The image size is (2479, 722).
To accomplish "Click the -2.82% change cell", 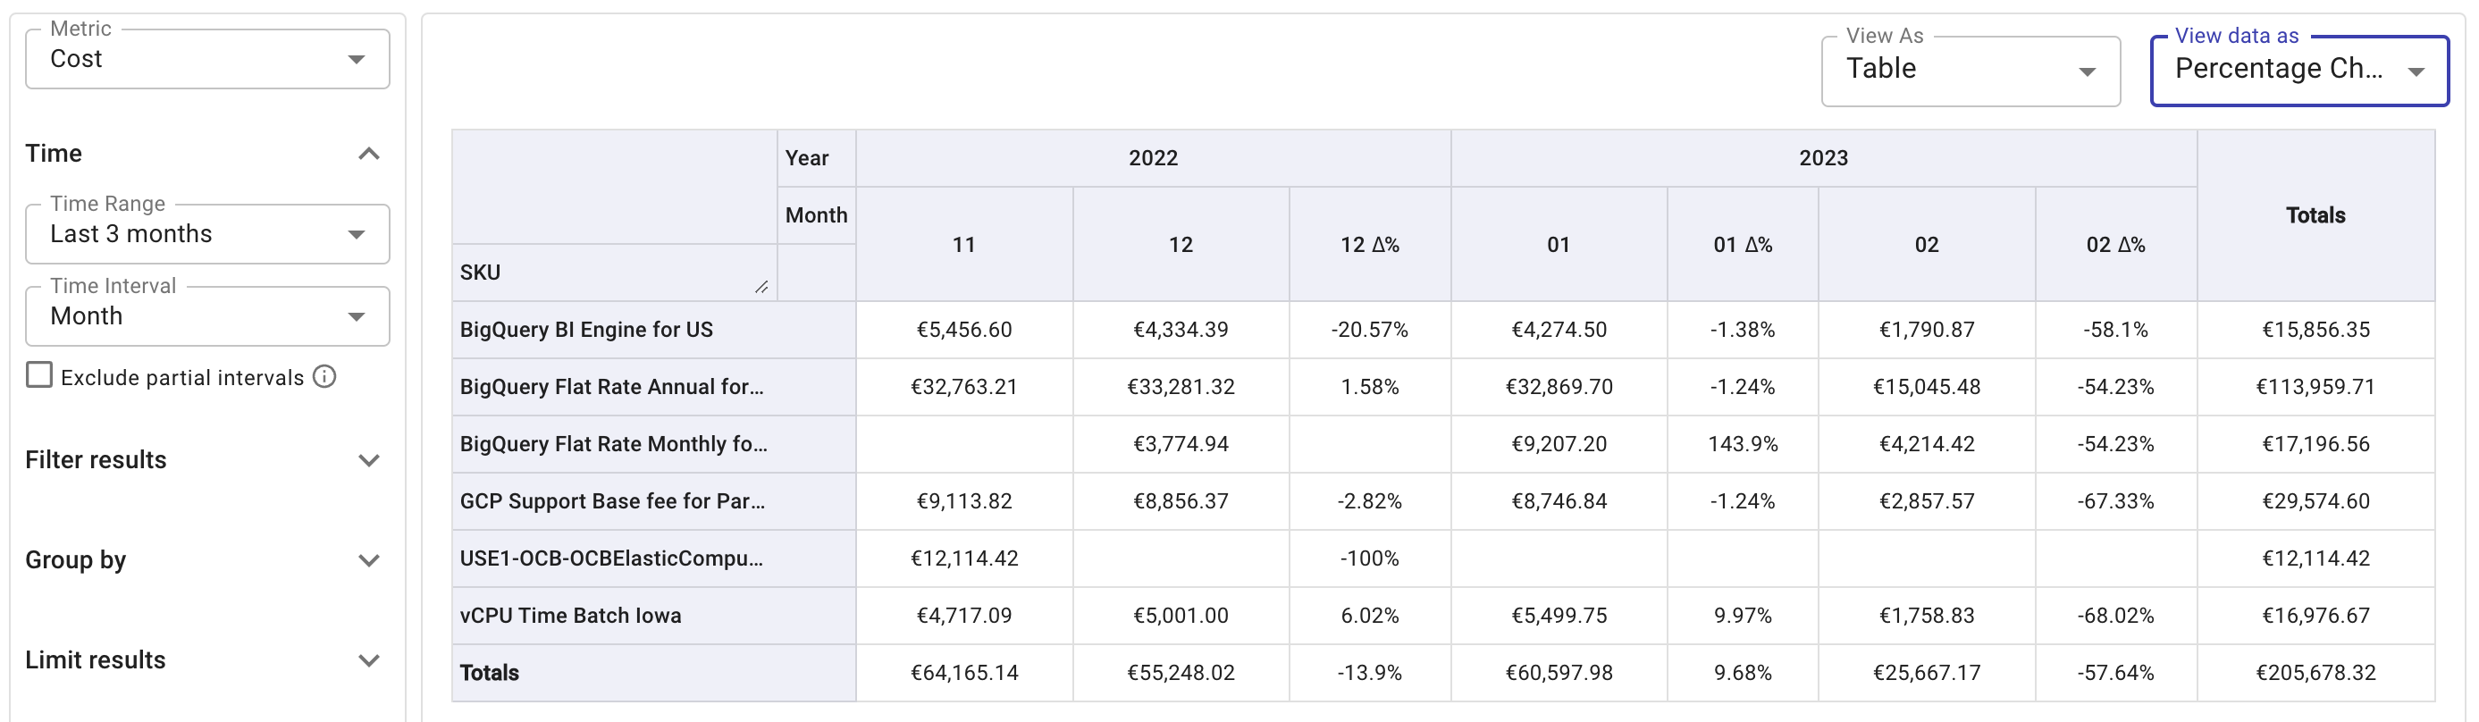I will [x=1370, y=500].
